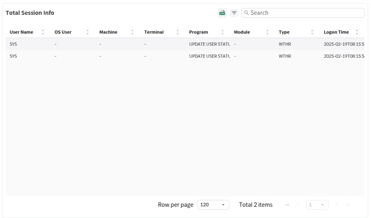Screen dimensions: 371x218
Task: Select the second SYS session row
Action: point(120,56)
